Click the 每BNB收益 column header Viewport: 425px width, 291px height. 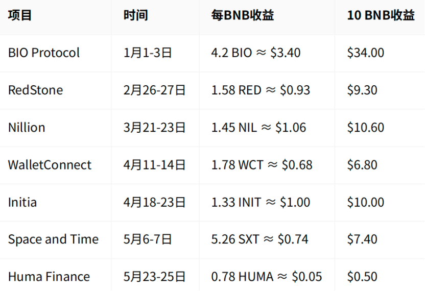pos(243,15)
